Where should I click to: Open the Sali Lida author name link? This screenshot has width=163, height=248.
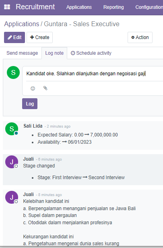[x=33, y=126]
